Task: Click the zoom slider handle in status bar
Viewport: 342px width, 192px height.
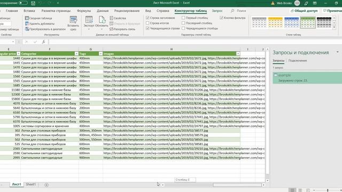Action: 328,190
